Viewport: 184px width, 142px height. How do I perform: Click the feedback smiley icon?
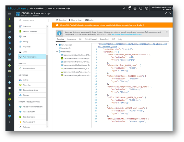click(x=141, y=8)
